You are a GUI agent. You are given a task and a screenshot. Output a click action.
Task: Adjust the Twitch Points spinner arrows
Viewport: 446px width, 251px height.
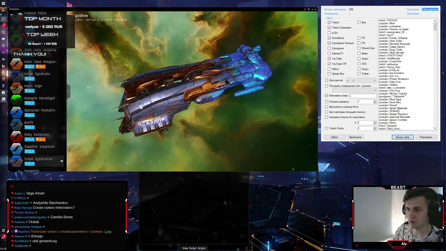[x=375, y=128]
